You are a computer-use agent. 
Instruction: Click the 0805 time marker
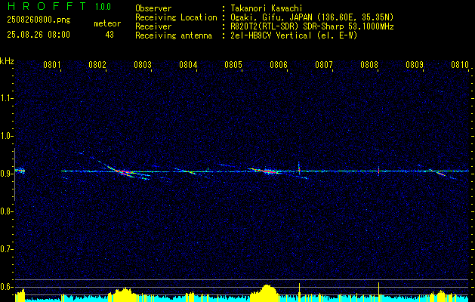pyautogui.click(x=233, y=64)
